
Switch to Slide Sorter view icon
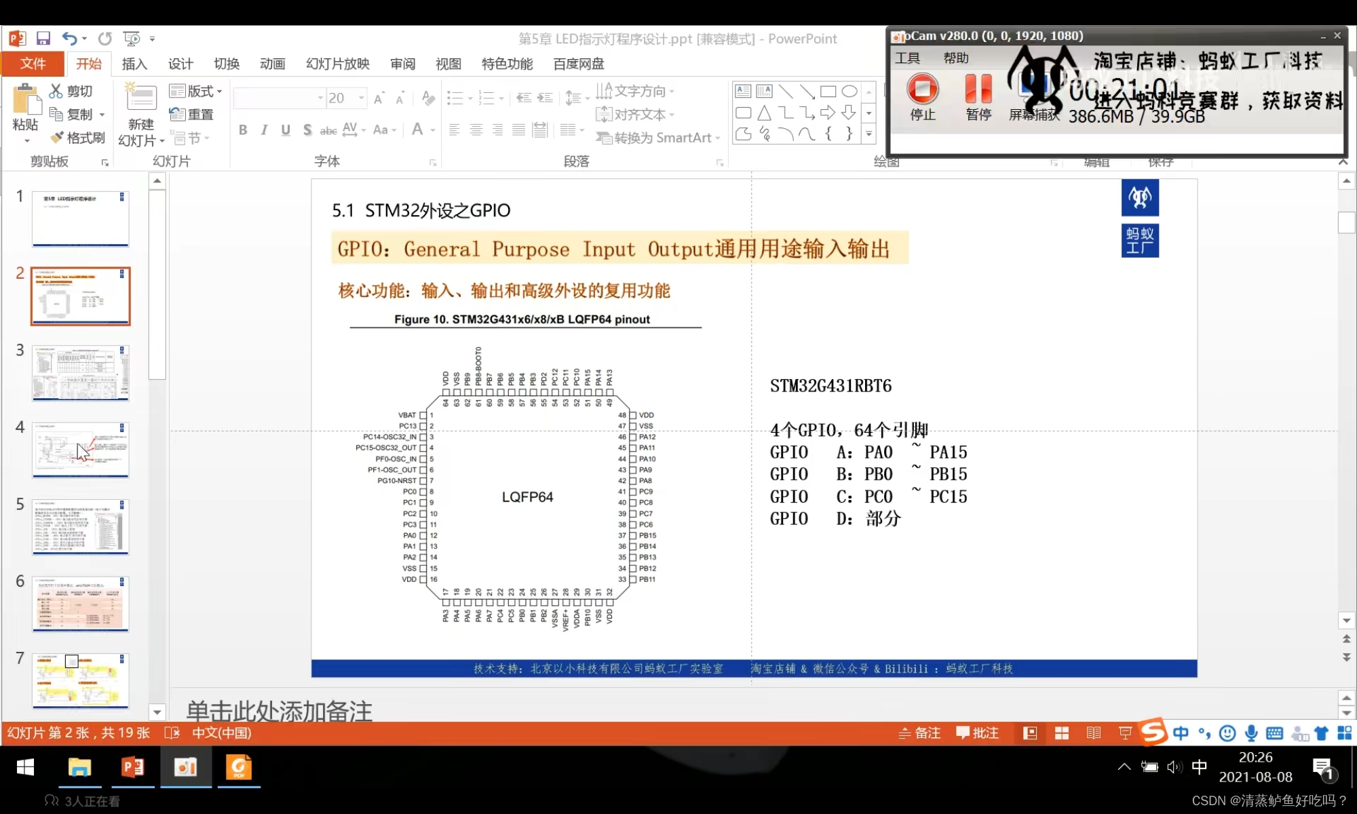(1061, 733)
